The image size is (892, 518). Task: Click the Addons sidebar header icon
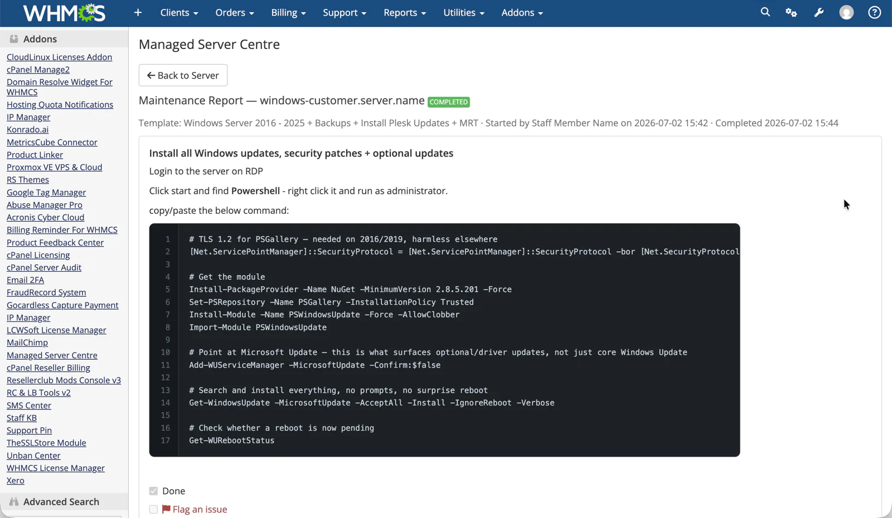[14, 39]
